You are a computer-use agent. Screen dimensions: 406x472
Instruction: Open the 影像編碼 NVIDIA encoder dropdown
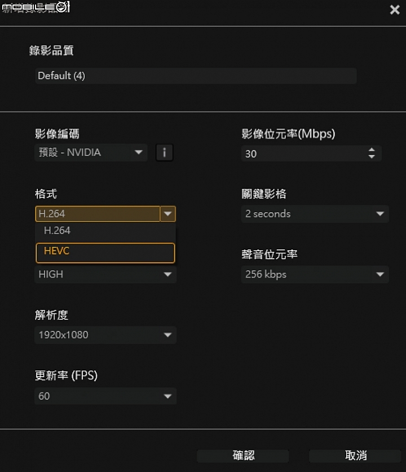coord(91,153)
